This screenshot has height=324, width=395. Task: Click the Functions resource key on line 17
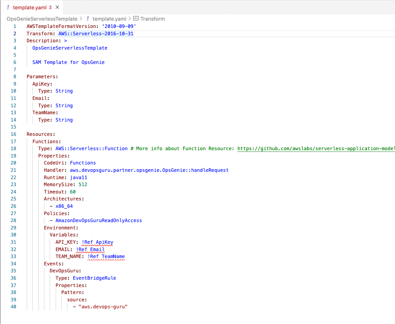coord(45,142)
